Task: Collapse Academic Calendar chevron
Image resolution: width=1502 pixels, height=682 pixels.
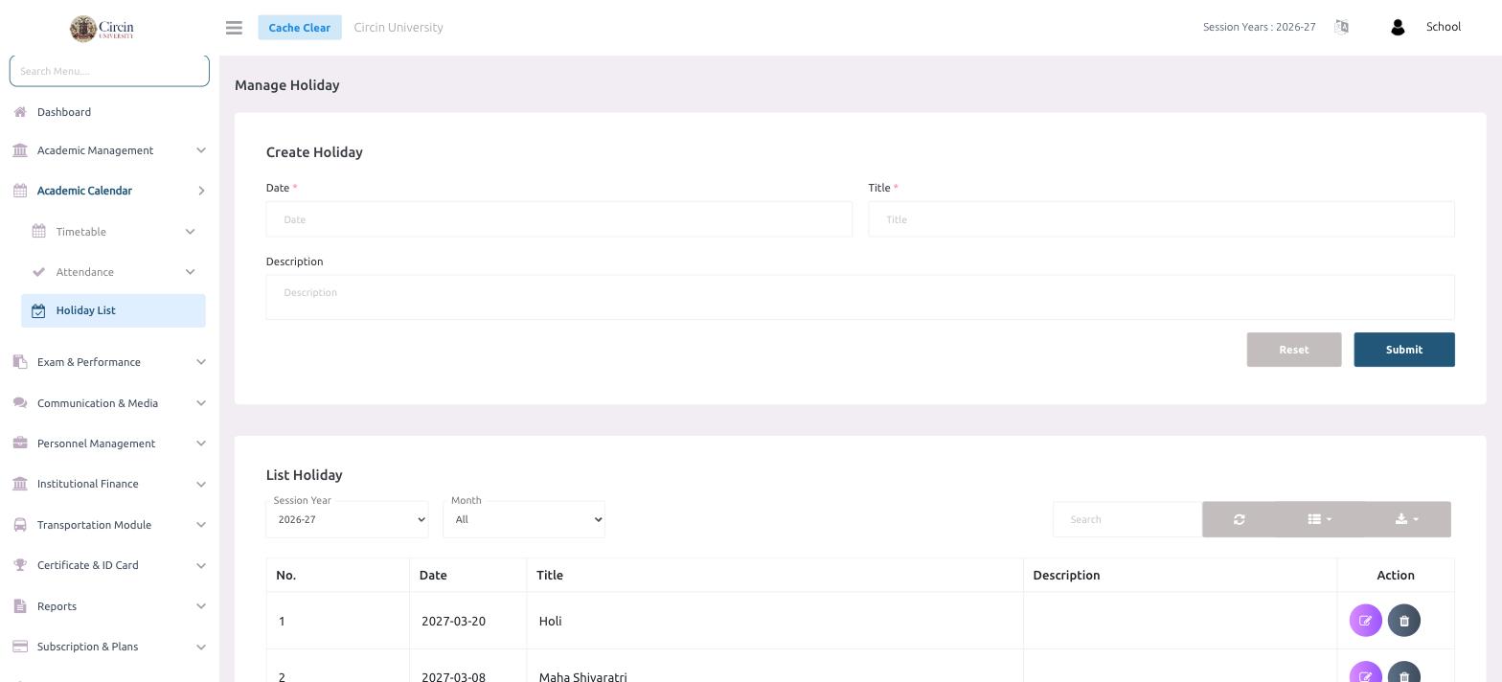Action: click(201, 191)
